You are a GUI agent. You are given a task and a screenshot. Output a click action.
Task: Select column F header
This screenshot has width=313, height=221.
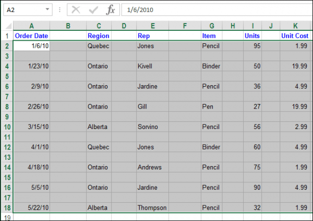coord(185,26)
